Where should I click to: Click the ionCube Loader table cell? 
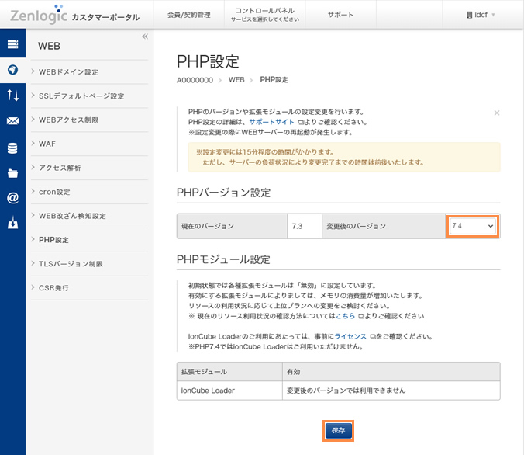pos(229,391)
